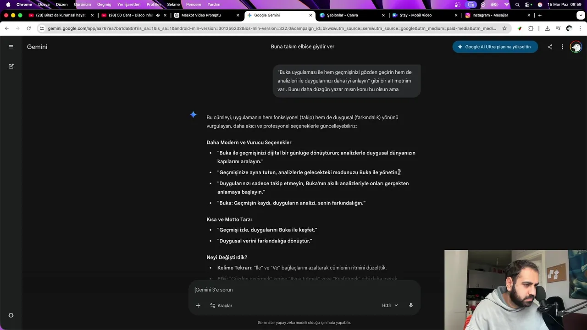Viewport: 587px width, 330px height.
Task: Open the Chrome profile avatar in toolbar
Action: [x=569, y=28]
